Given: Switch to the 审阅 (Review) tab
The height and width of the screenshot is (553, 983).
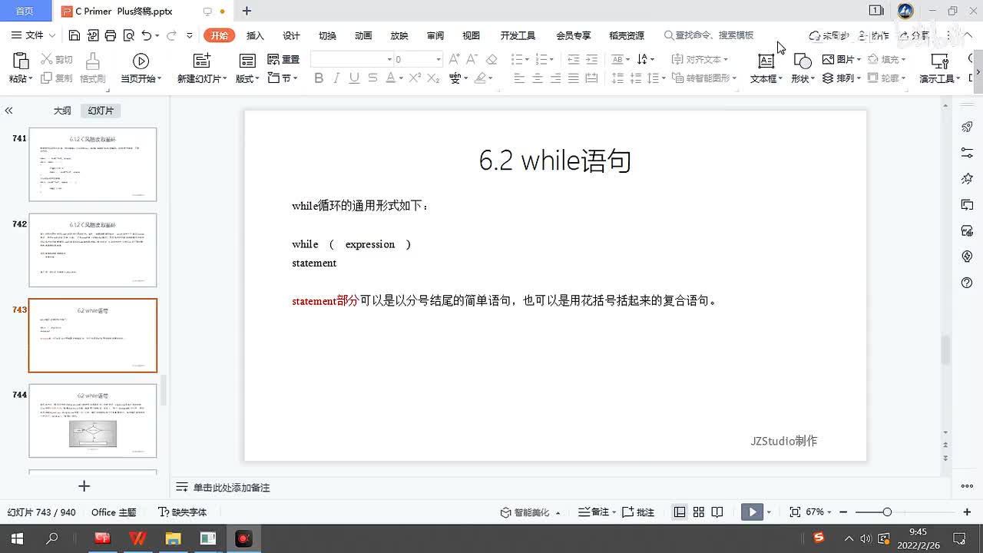Looking at the screenshot, I should point(435,35).
